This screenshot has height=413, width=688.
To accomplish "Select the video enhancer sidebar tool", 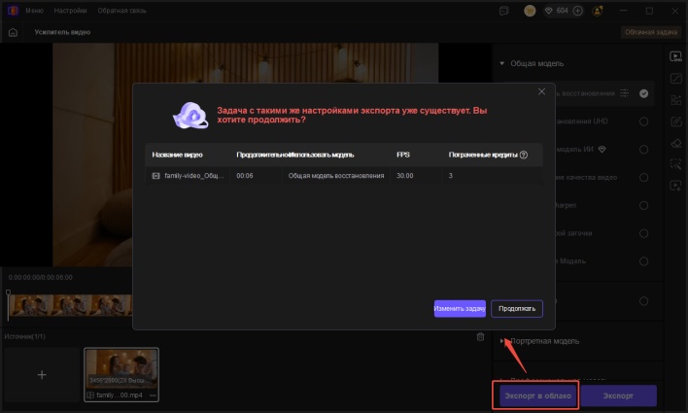I will tap(675, 55).
